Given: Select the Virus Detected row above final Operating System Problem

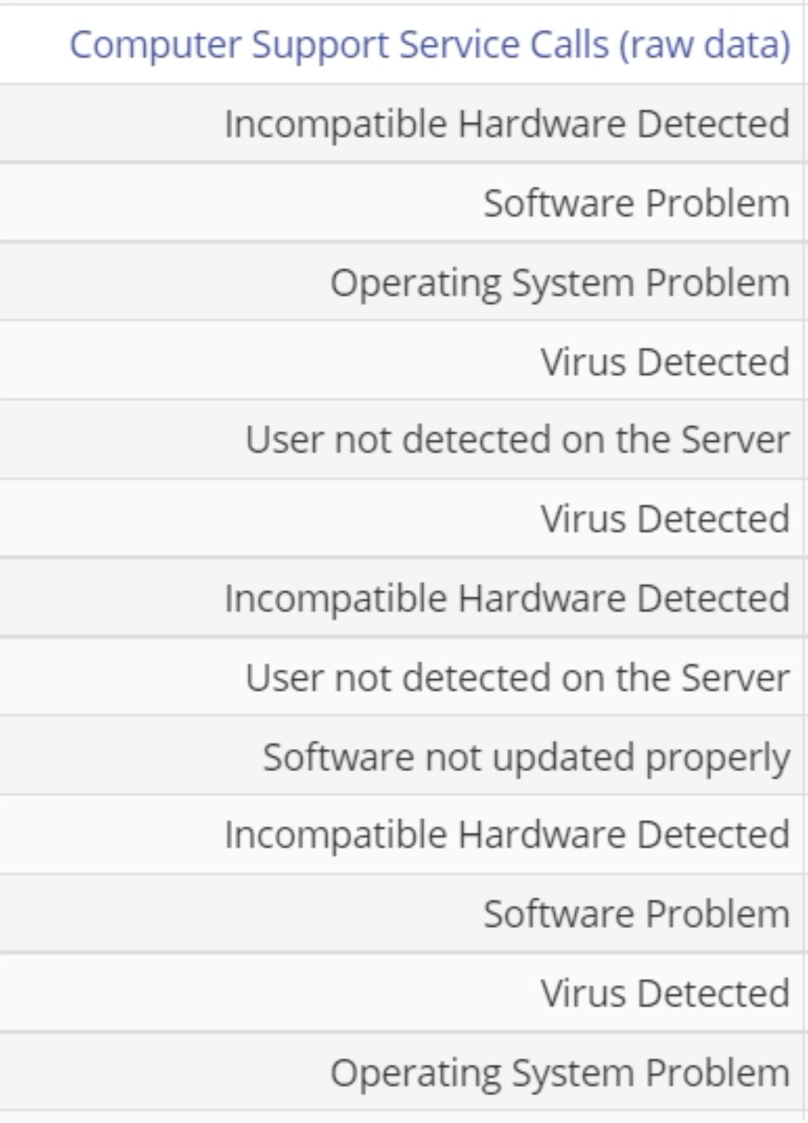Looking at the screenshot, I should tap(401, 992).
